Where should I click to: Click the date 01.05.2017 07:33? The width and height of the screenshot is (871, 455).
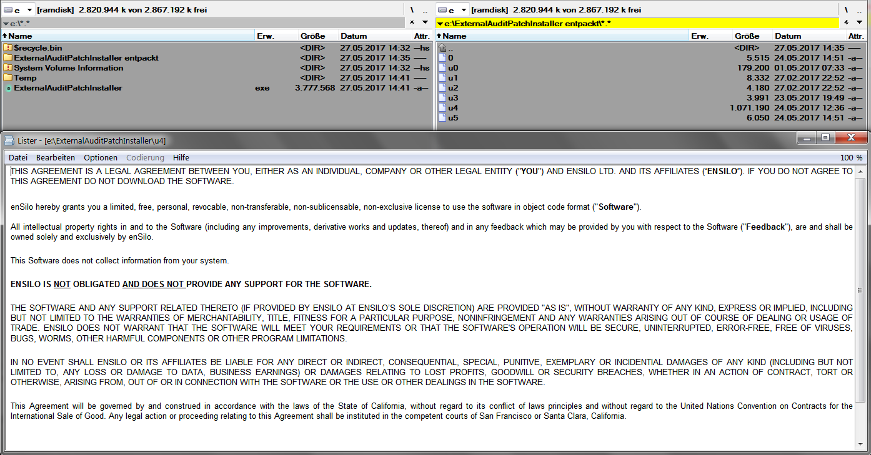click(x=809, y=68)
